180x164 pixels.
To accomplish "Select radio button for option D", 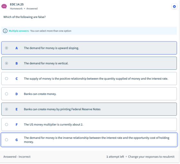I will click(6, 94).
